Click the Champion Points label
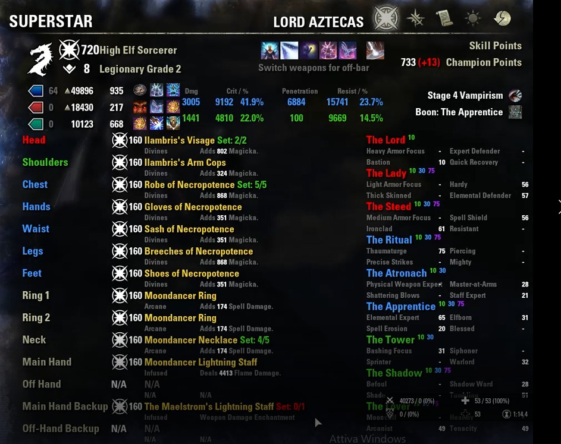This screenshot has height=444, width=561. (484, 62)
